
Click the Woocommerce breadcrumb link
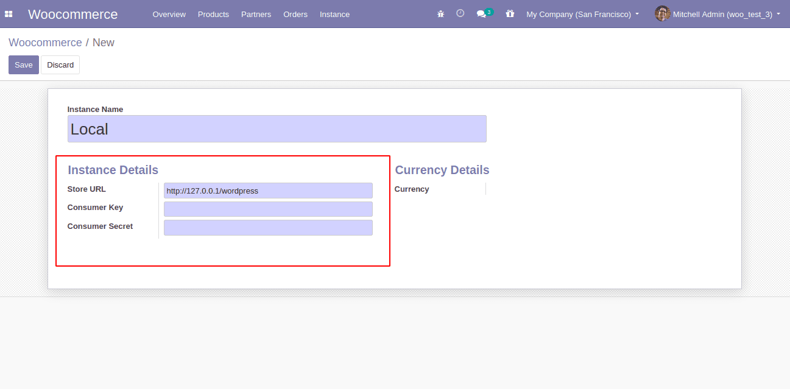coord(45,43)
